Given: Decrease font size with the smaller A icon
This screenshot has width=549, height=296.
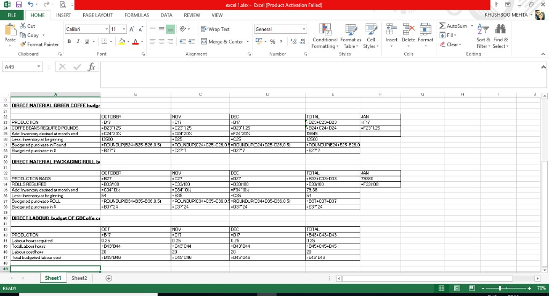Looking at the screenshot, I should (141, 29).
